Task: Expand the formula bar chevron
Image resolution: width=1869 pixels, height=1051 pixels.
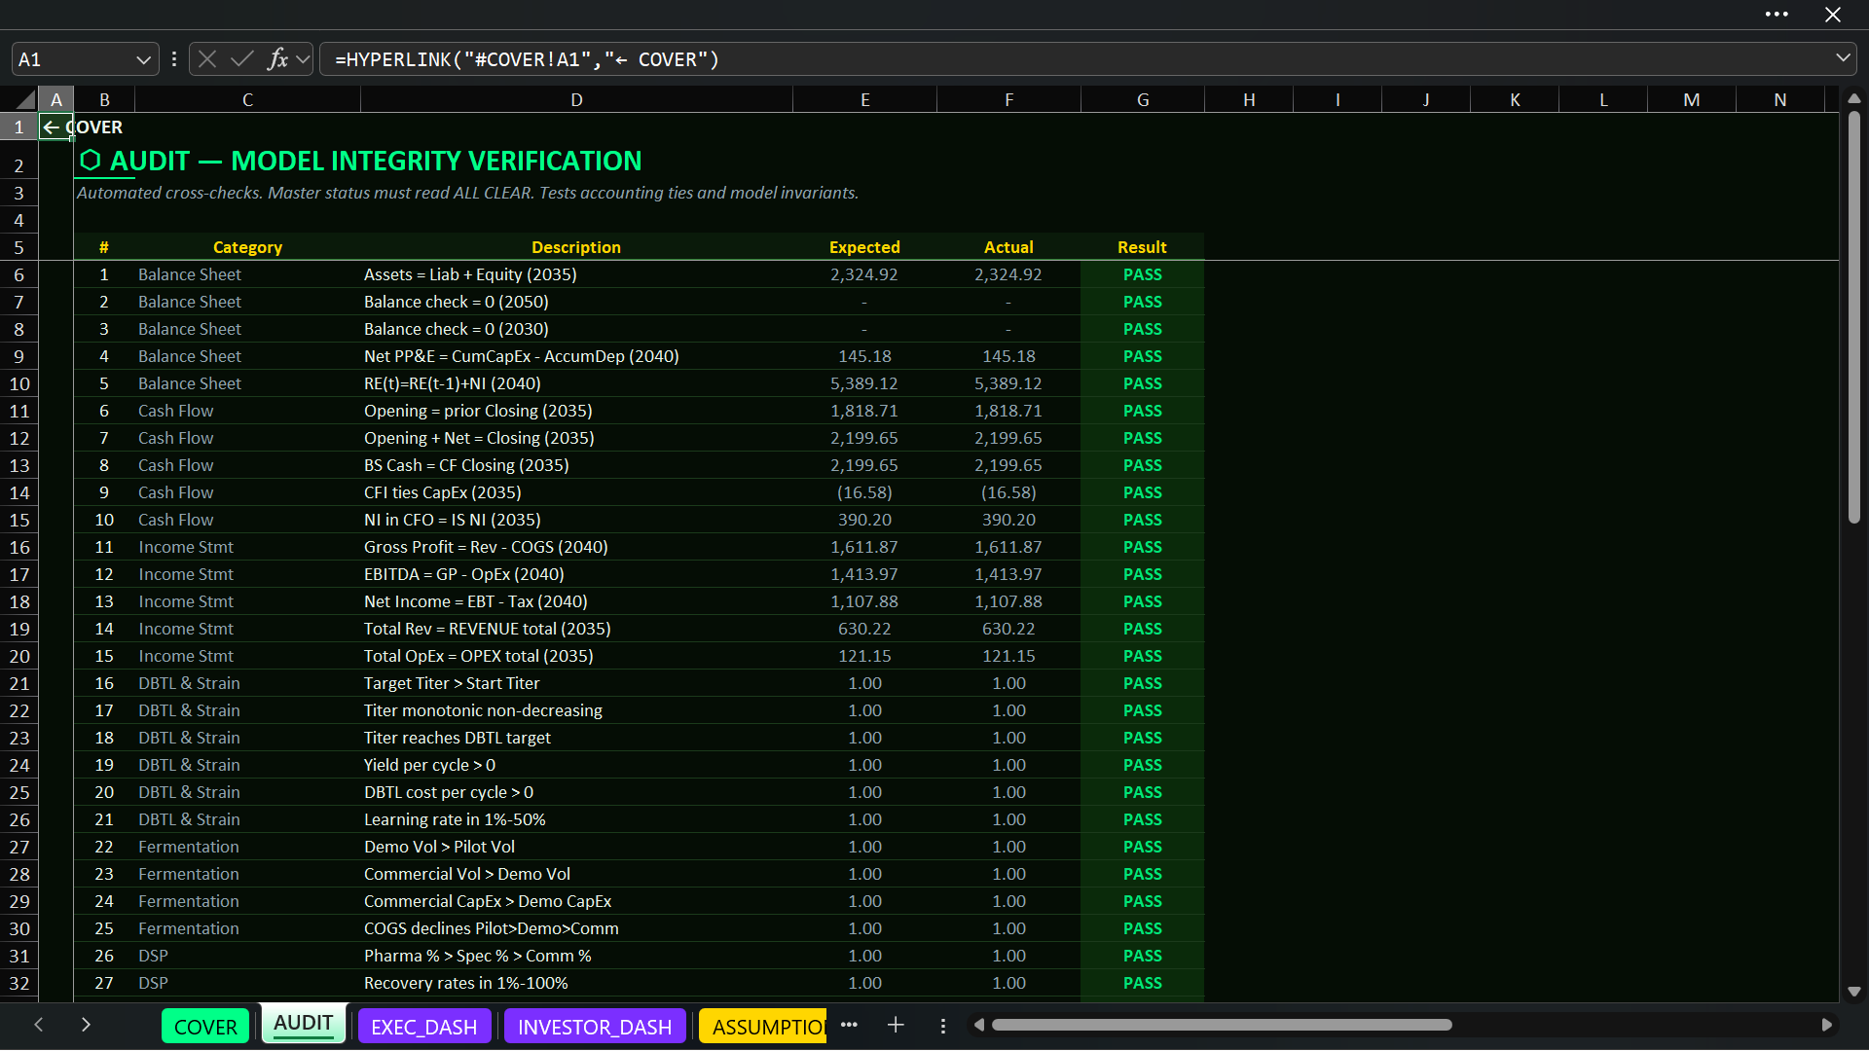Action: click(1843, 58)
